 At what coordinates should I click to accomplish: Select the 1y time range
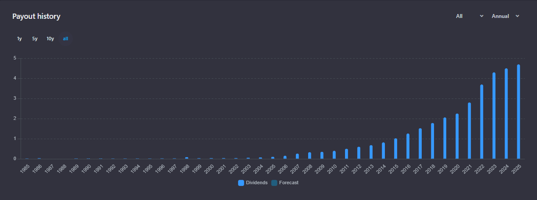tap(19, 39)
